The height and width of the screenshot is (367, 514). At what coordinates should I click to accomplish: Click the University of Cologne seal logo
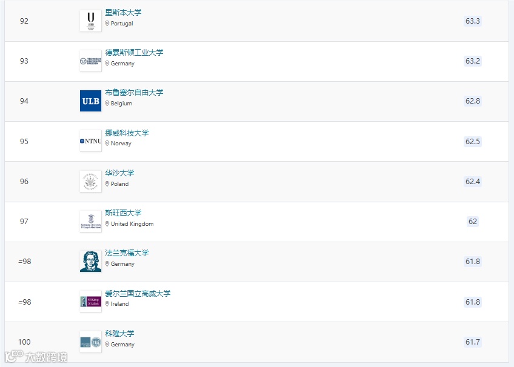pos(90,341)
